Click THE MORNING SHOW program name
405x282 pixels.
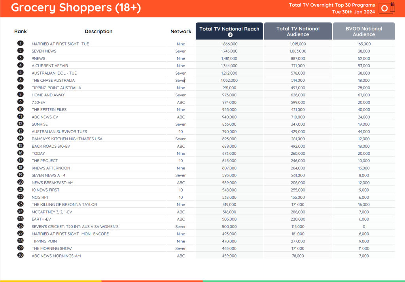(52, 248)
